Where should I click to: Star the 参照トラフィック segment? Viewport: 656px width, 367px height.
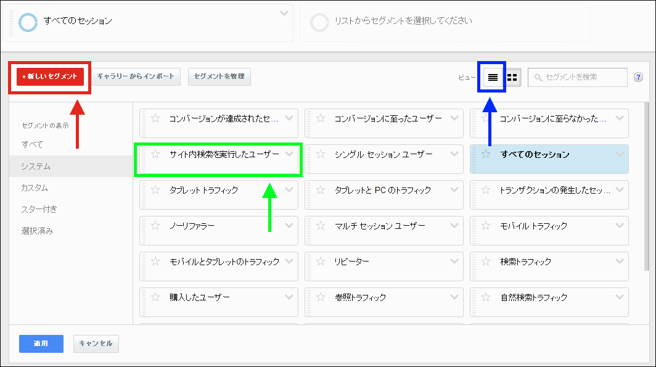(321, 297)
